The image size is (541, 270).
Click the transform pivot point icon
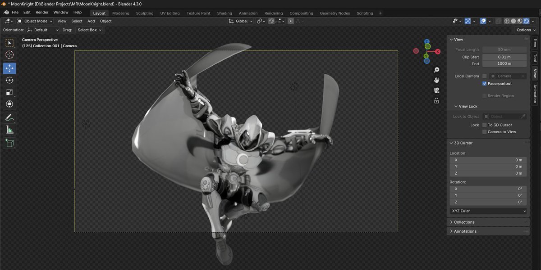[261, 21]
